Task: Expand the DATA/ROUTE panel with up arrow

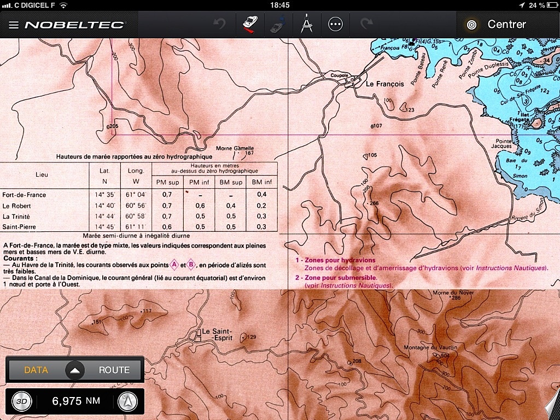Action: (x=74, y=370)
